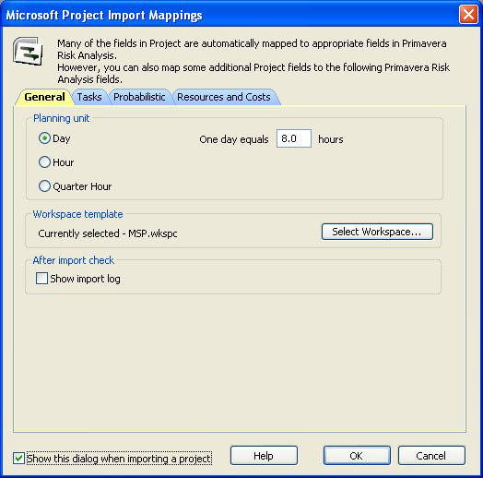Click the dialog title bar text
The image size is (483, 478).
click(104, 15)
